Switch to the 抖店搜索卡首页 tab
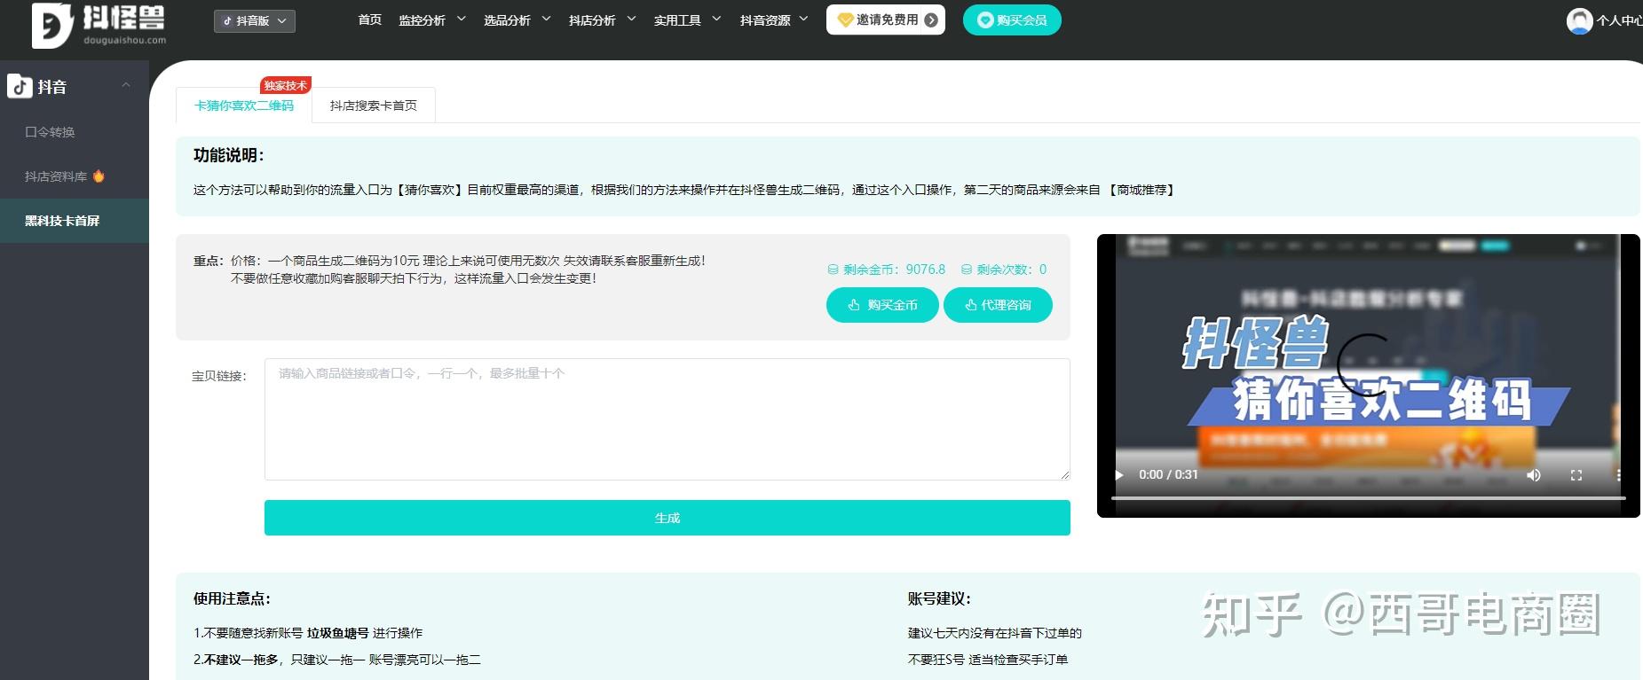The height and width of the screenshot is (680, 1643). (x=374, y=106)
